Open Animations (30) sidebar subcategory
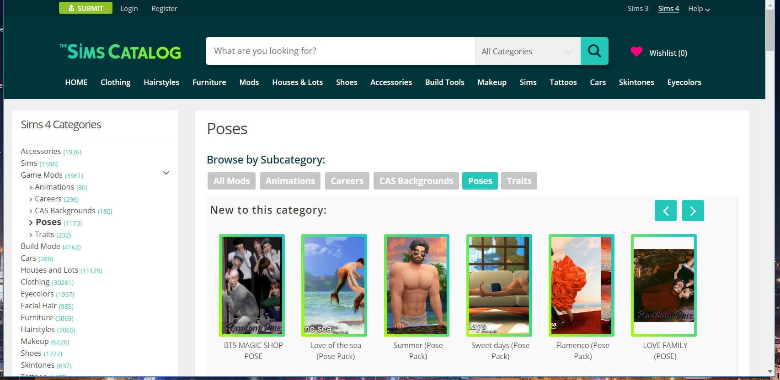This screenshot has height=380, width=780. pyautogui.click(x=61, y=187)
